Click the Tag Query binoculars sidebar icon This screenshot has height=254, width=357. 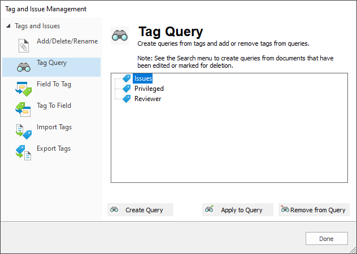coord(24,67)
